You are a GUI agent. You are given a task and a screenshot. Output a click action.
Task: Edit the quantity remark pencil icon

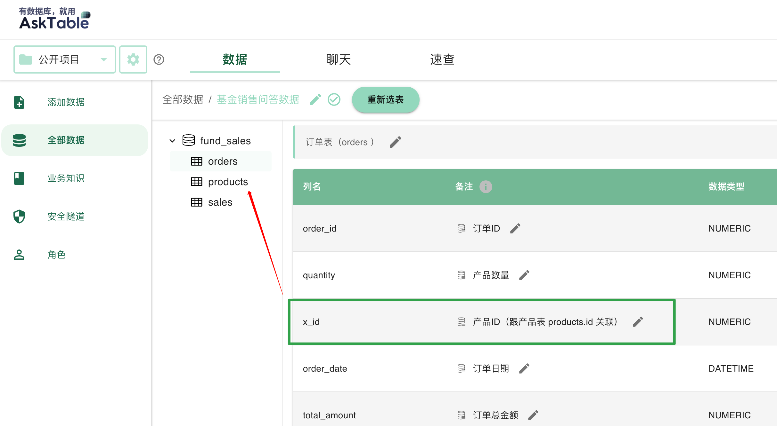pos(524,275)
